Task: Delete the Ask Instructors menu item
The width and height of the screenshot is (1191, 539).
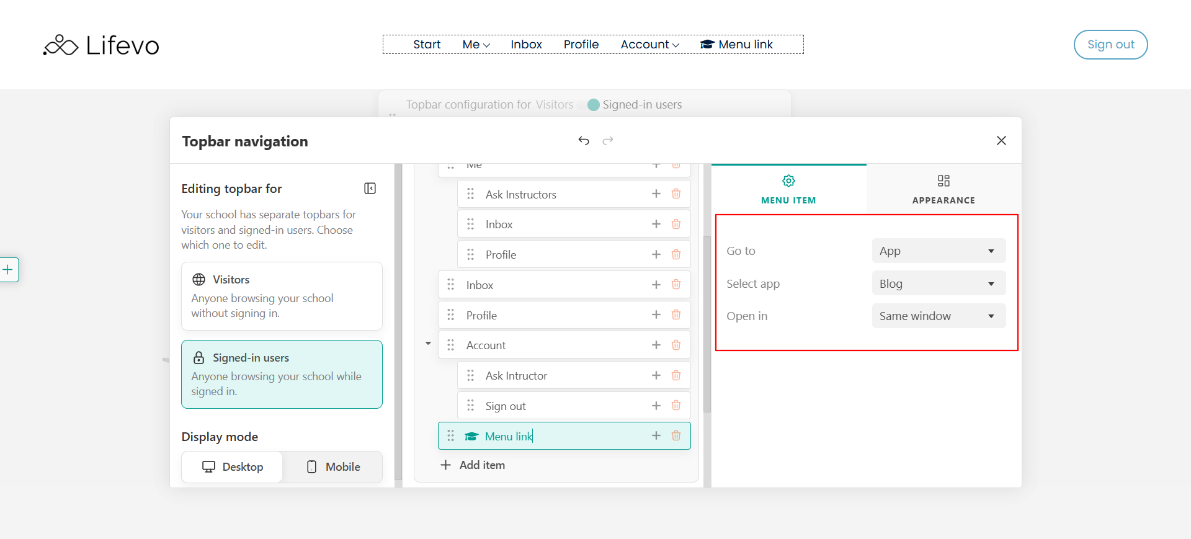Action: (676, 194)
